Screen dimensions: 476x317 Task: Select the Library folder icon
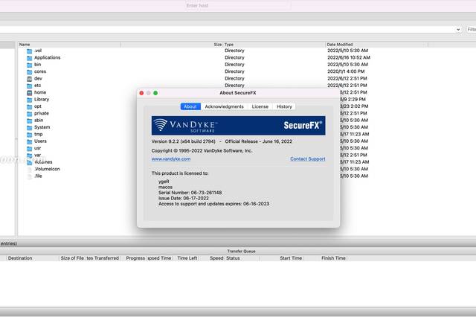[x=30, y=100]
